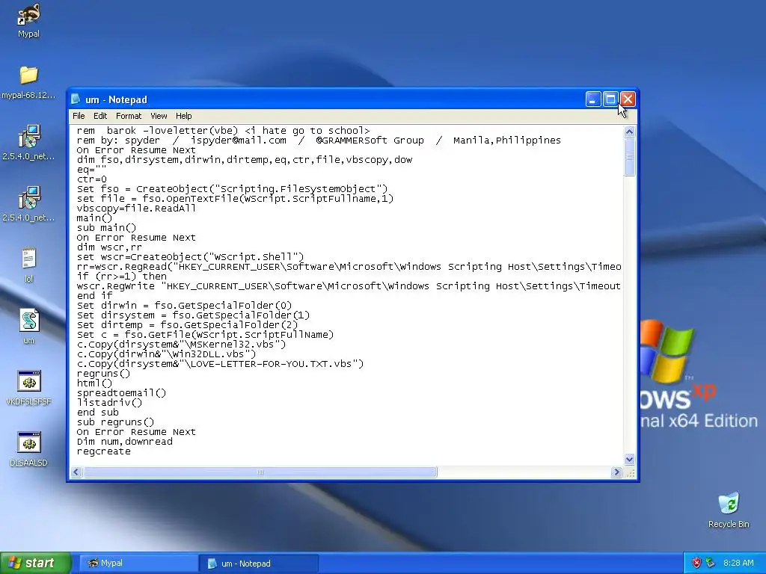The height and width of the screenshot is (574, 766).
Task: Maximize the Notepad window
Action: coord(610,99)
